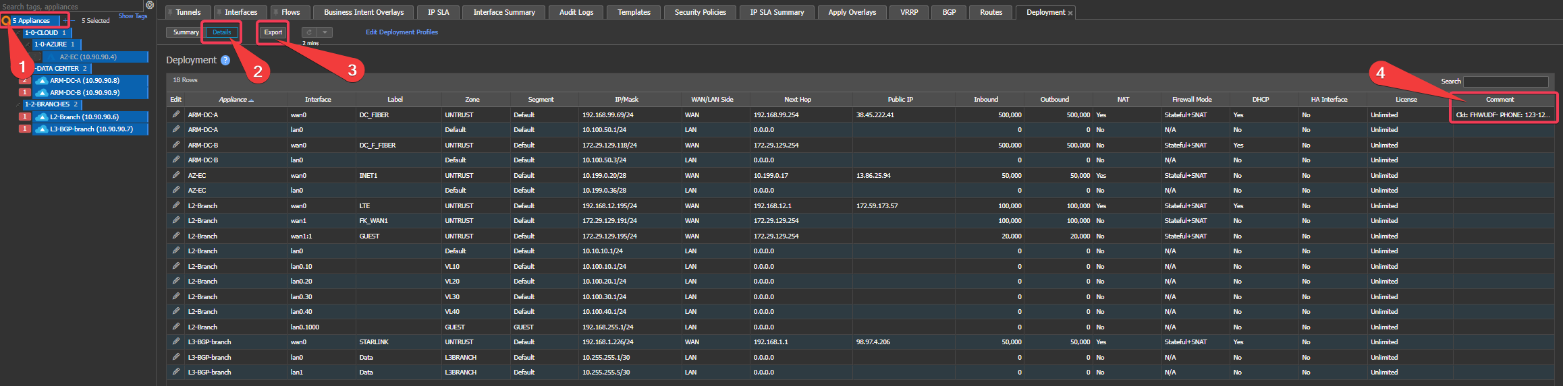Sort table by Interface column header
Image resolution: width=1563 pixels, height=386 pixels.
tap(318, 100)
